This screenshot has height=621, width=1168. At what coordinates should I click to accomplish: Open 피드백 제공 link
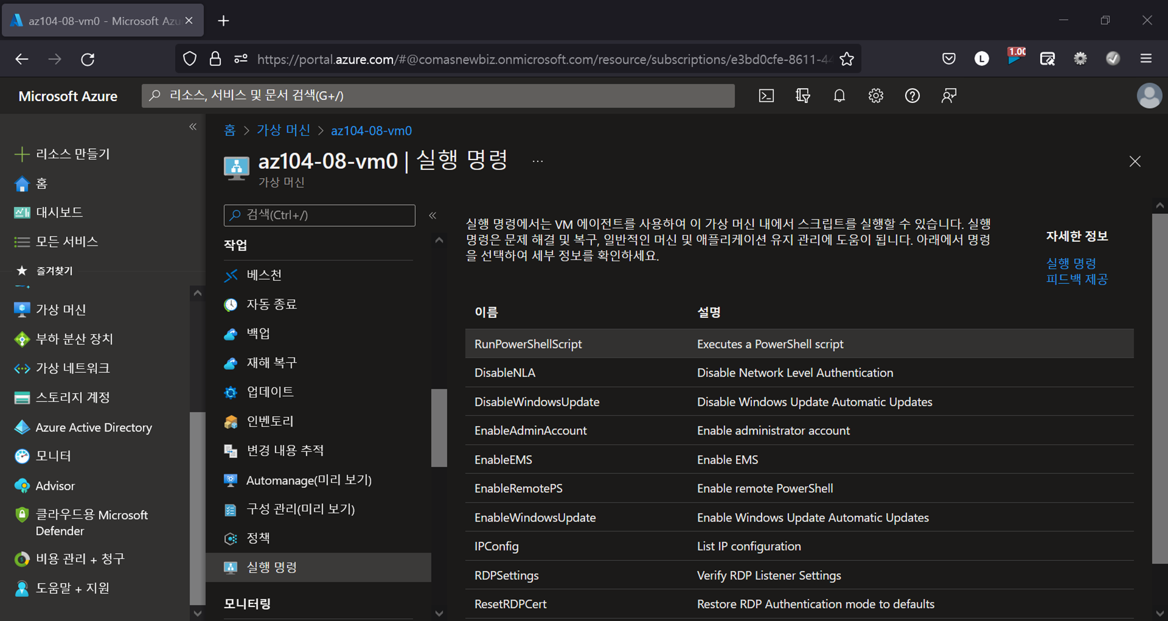tap(1077, 279)
